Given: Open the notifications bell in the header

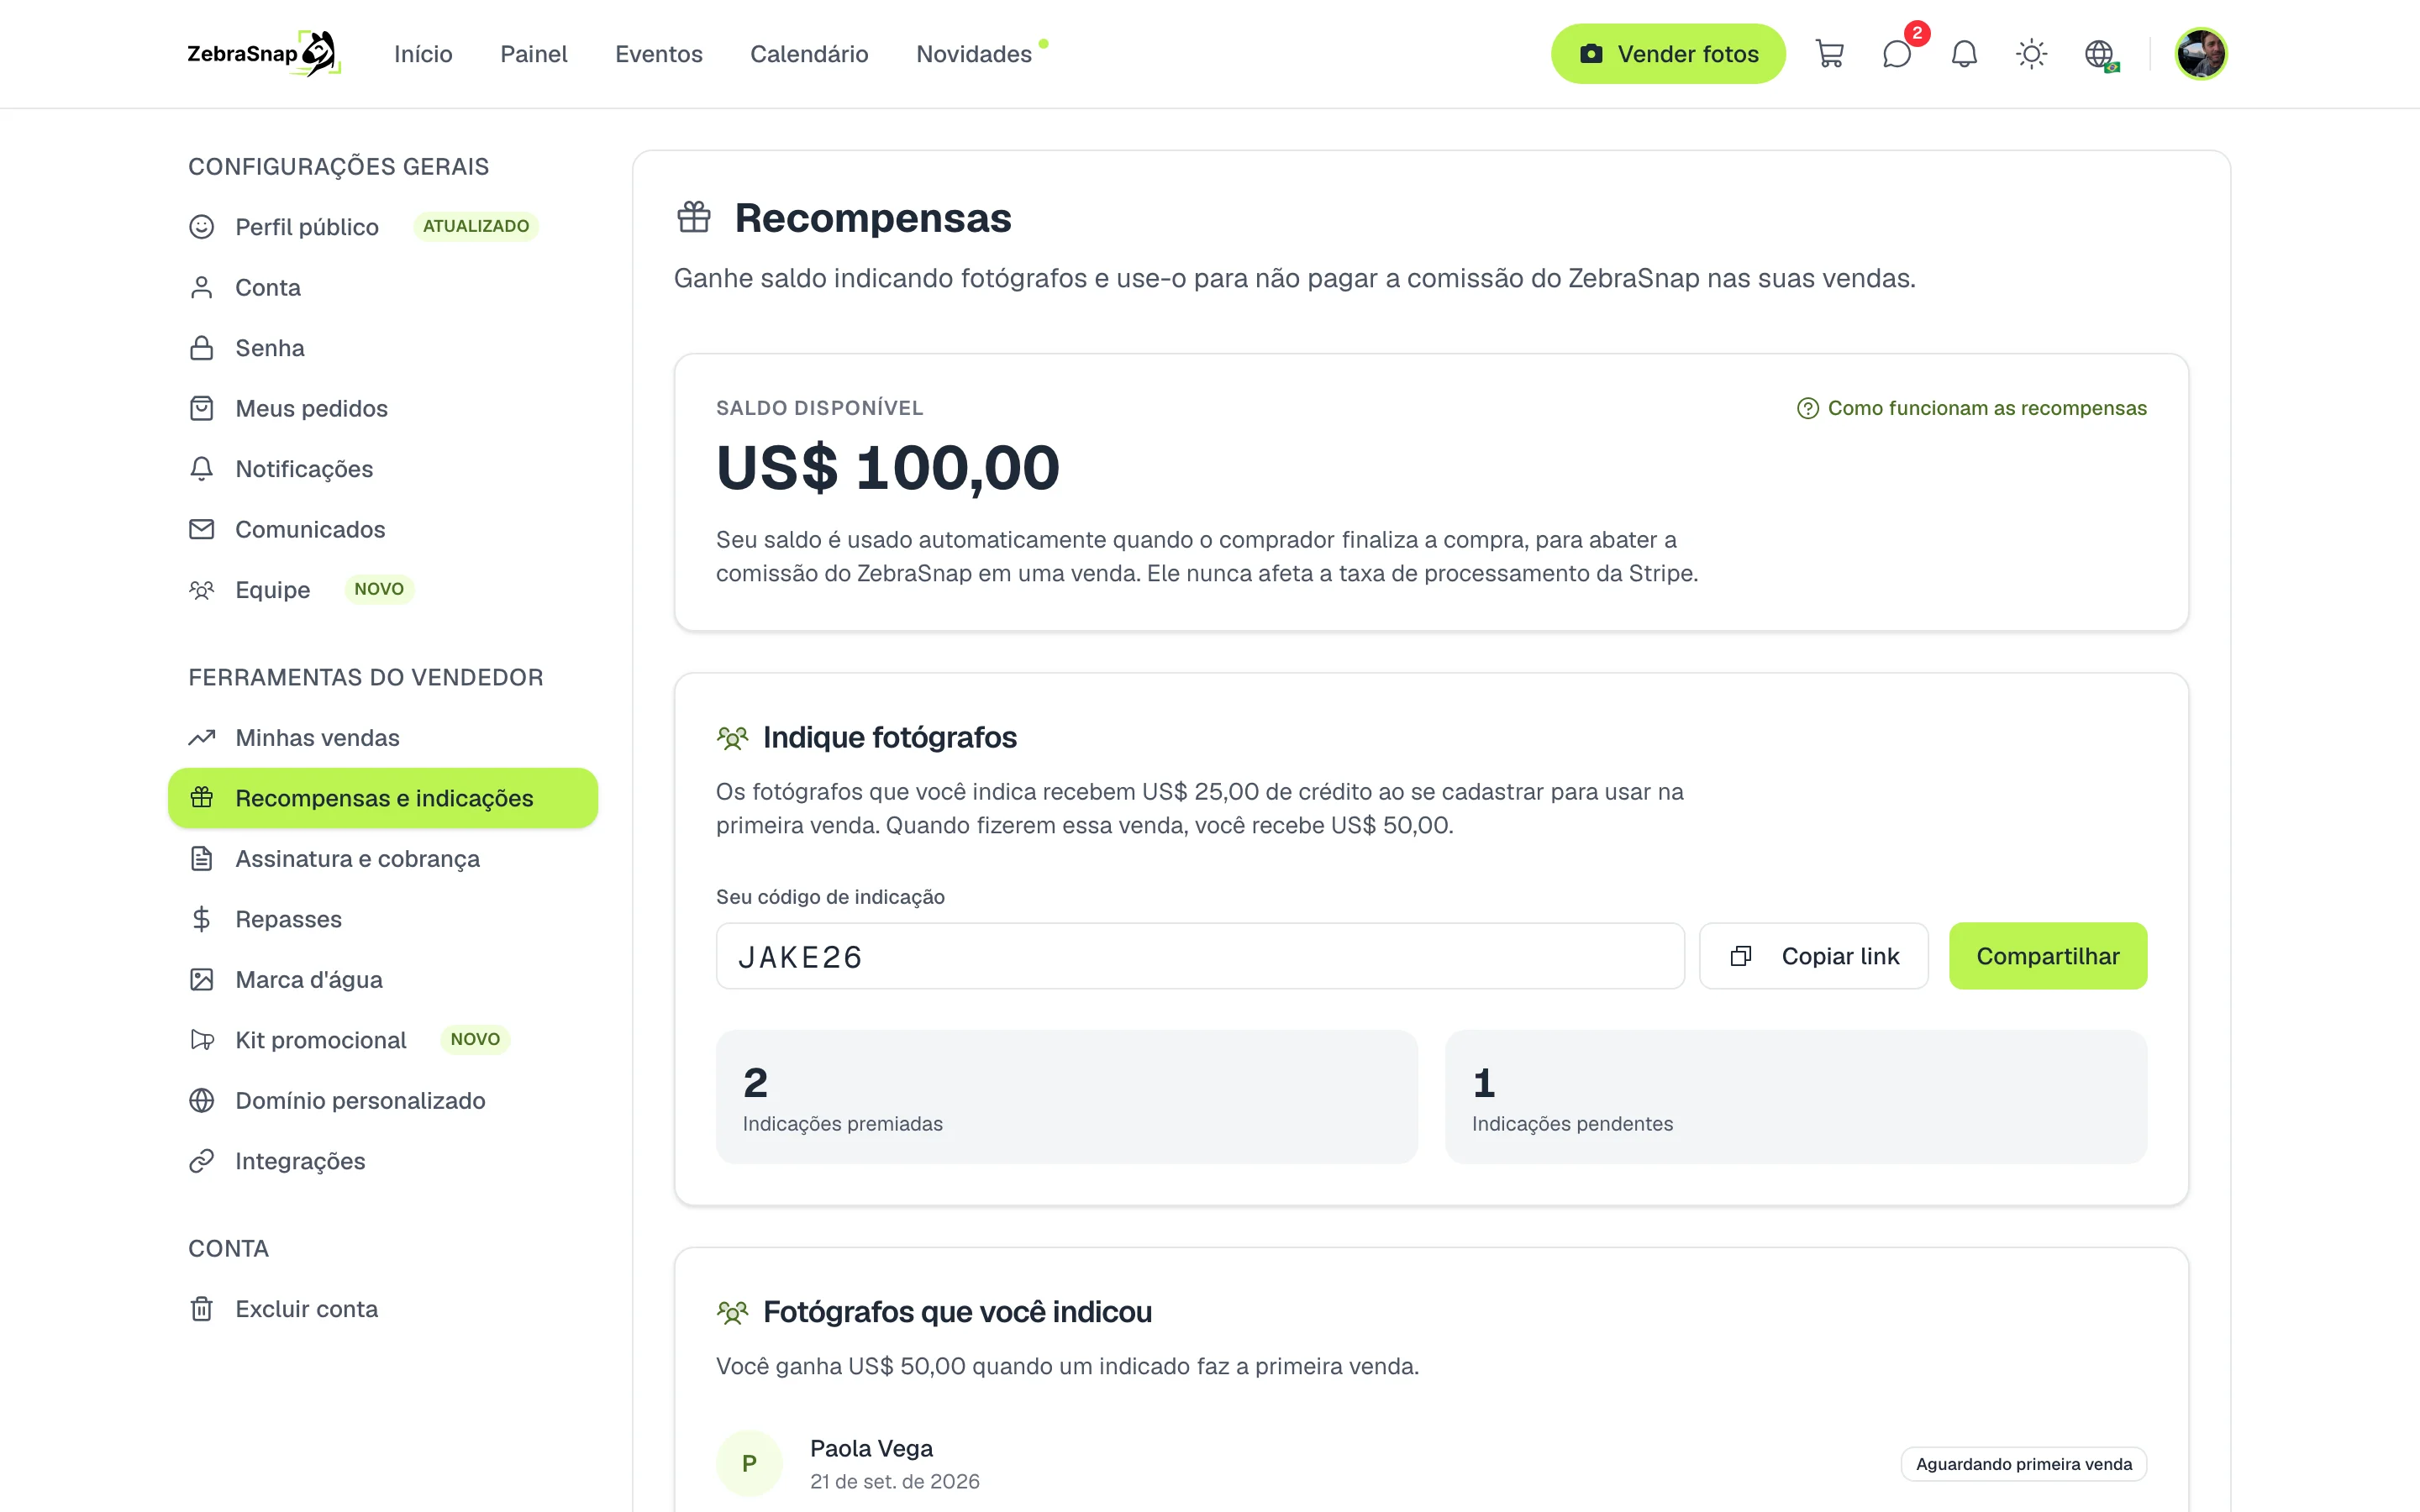Looking at the screenshot, I should point(1964,54).
